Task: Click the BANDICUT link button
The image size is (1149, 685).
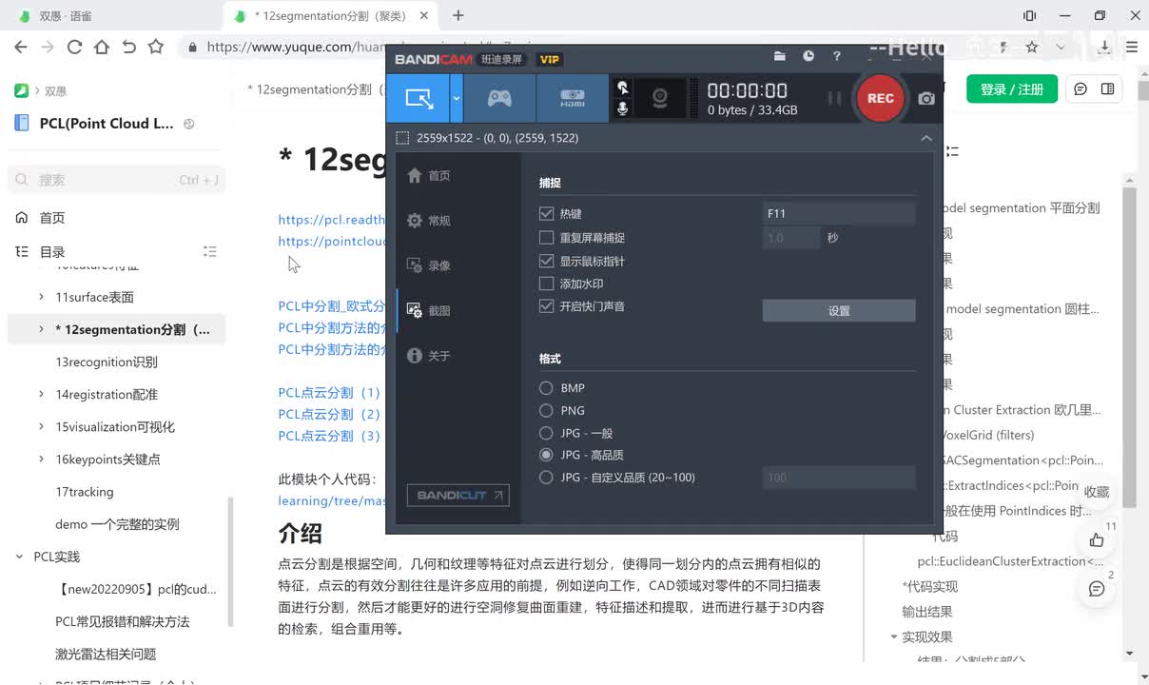Action: pos(458,495)
